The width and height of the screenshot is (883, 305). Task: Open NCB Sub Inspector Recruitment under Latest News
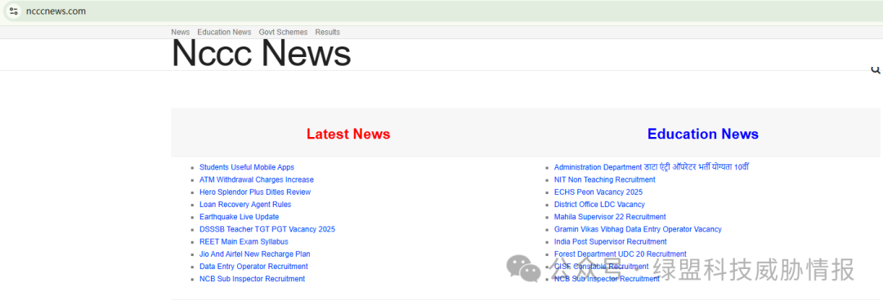(x=253, y=279)
